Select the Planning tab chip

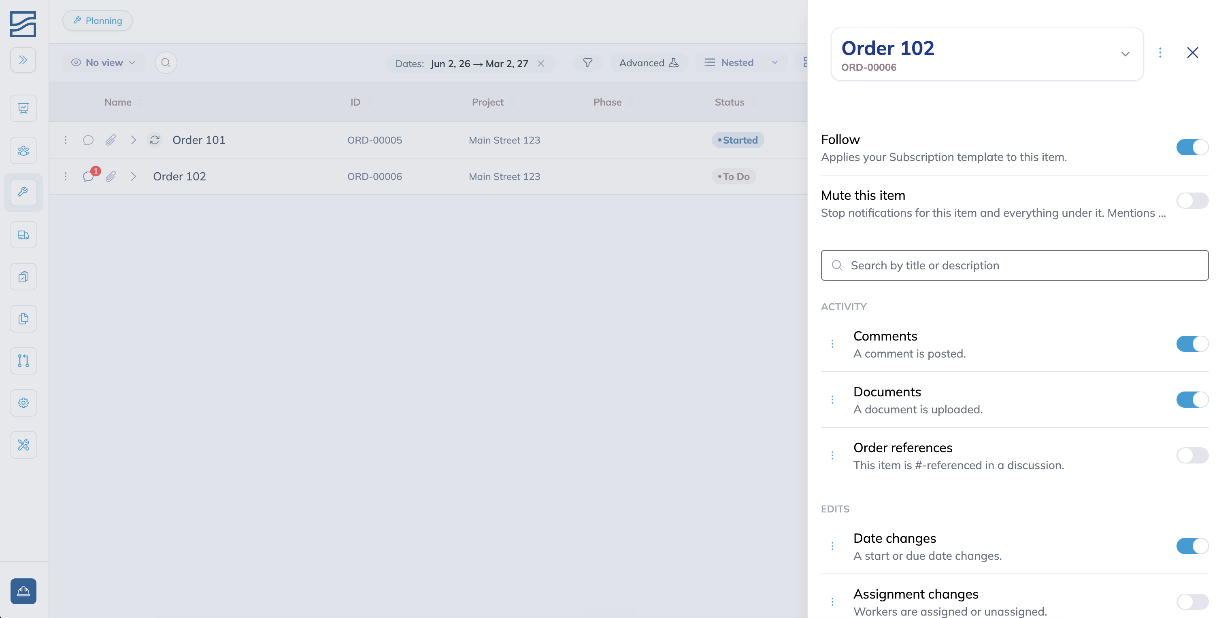(97, 21)
